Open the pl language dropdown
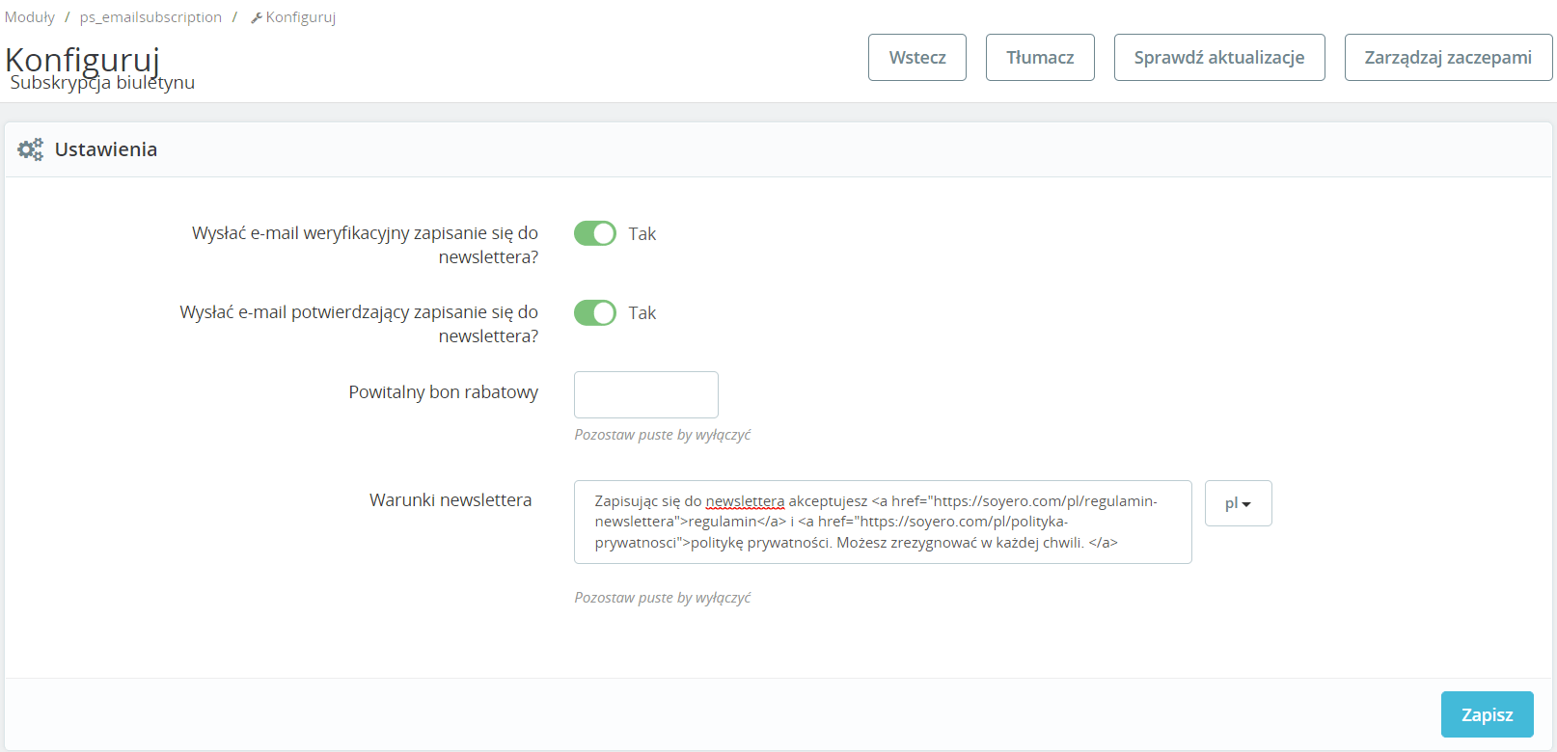Image resolution: width=1557 pixels, height=752 pixels. (1238, 503)
